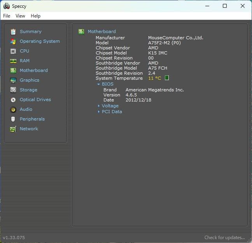The width and height of the screenshot is (252, 243).
Task: Click the Motherboard heading in main panel
Action: point(102,31)
